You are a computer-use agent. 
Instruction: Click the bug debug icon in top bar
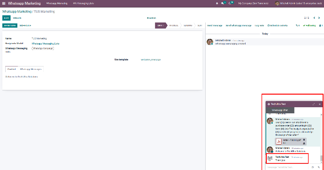(x=217, y=3)
